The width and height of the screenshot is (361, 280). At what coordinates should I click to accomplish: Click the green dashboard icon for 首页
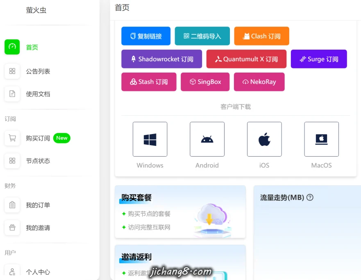[12, 47]
